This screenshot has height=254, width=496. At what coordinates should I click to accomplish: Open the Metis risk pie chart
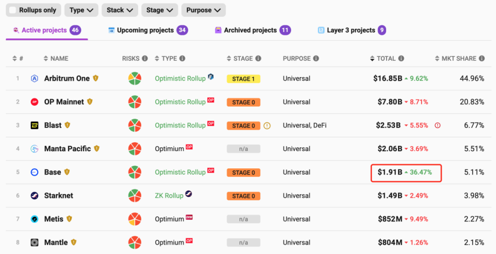pos(135,219)
